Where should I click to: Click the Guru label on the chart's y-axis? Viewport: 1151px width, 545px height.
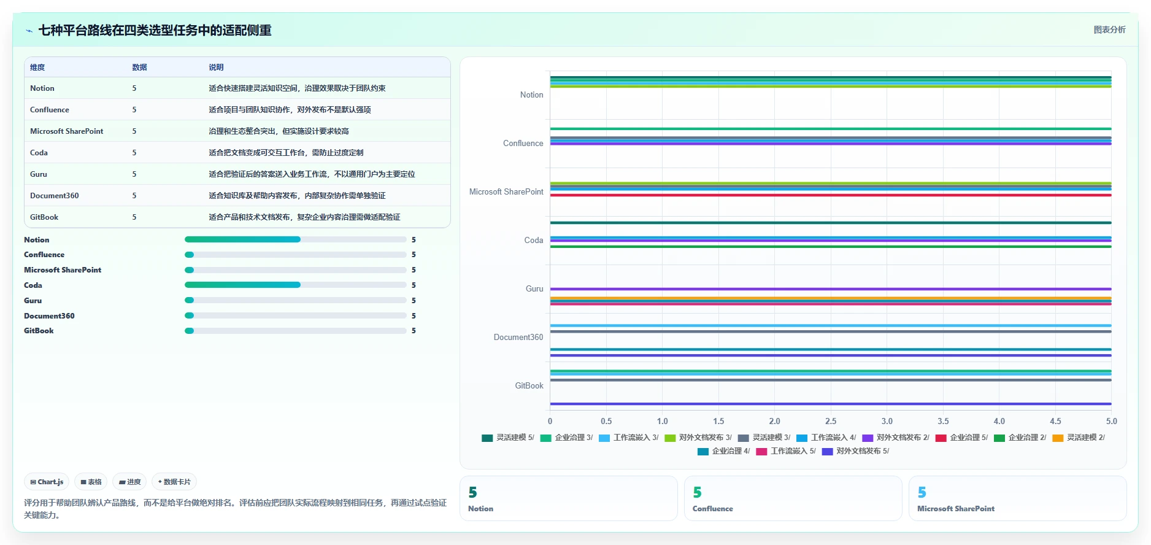(x=534, y=288)
